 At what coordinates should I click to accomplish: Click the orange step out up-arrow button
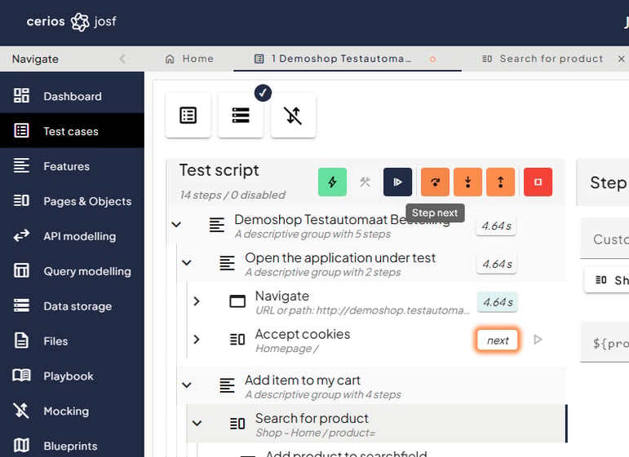[501, 182]
